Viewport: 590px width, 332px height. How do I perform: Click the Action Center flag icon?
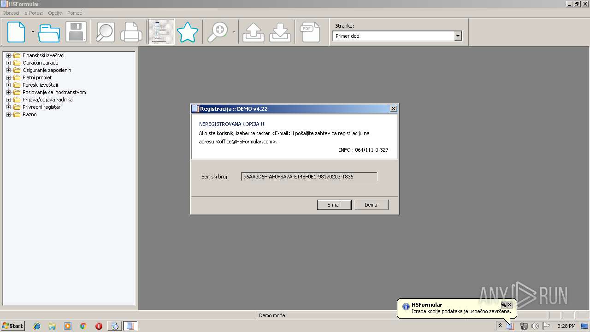click(x=546, y=326)
